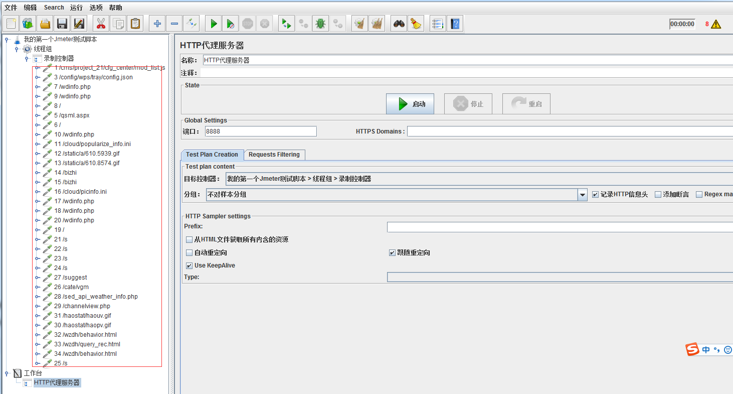733x394 pixels.
Task: Open Help with the question mark icon
Action: point(455,23)
